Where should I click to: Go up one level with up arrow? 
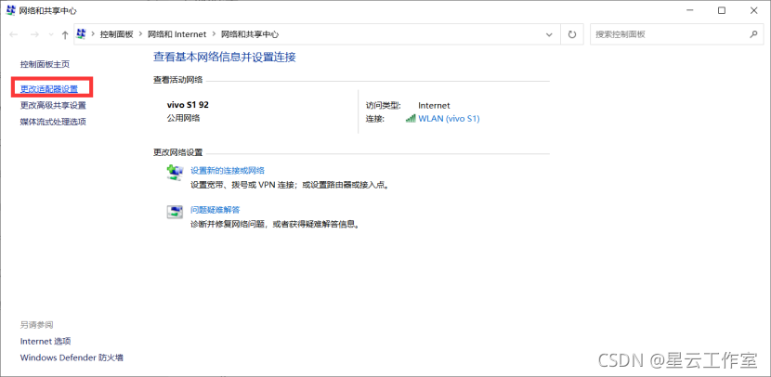tap(65, 34)
